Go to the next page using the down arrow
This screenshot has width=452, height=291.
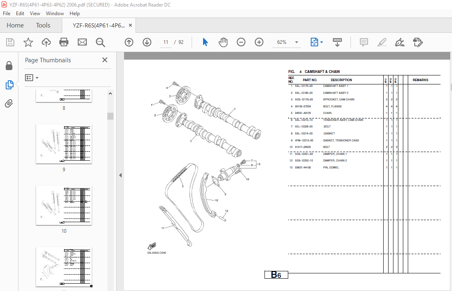pos(147,42)
